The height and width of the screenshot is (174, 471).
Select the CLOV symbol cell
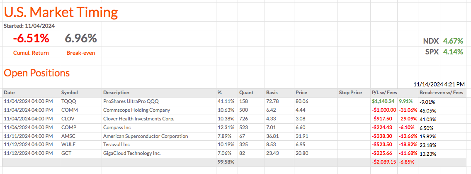click(68, 119)
